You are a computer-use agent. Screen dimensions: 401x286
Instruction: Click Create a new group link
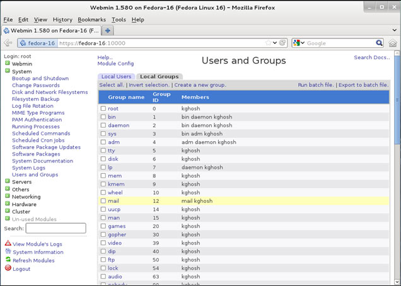tap(200, 85)
